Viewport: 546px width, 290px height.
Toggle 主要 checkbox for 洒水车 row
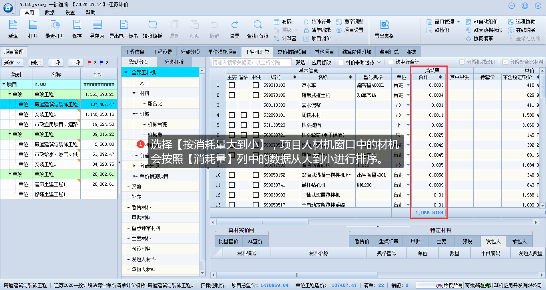pyautogui.click(x=232, y=85)
